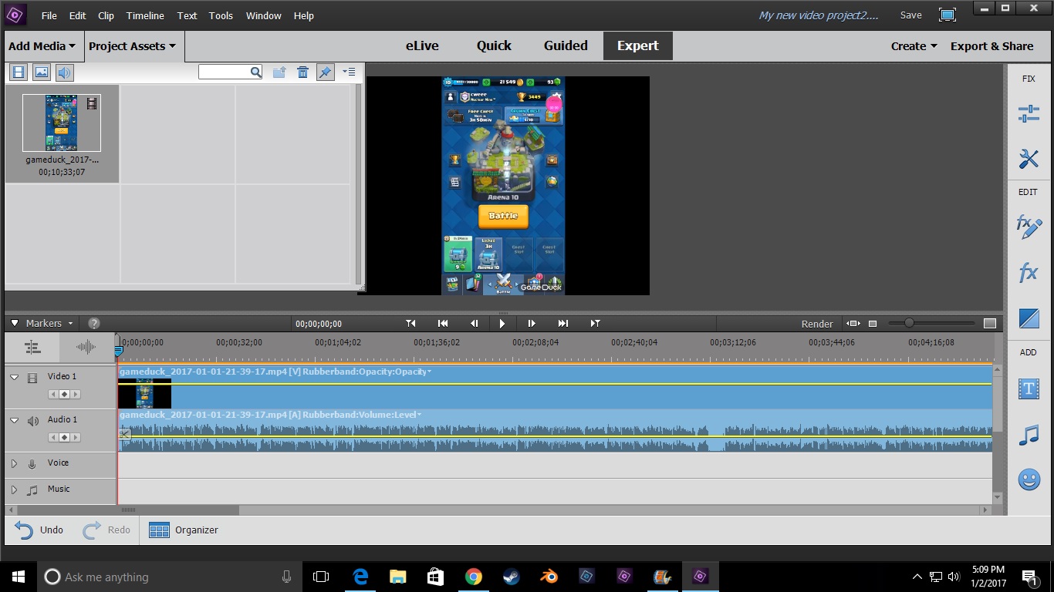Screen dimensions: 1054x592
Task: Open Blender from the taskbar
Action: tap(549, 577)
